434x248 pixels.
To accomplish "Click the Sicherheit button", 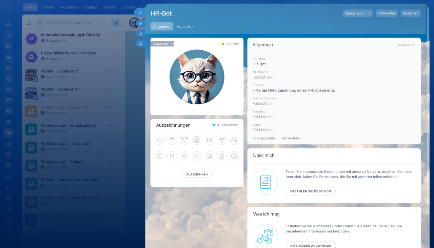I will pyautogui.click(x=411, y=13).
